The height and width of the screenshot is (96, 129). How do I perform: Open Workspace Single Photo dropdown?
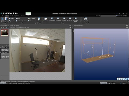tap(122, 16)
